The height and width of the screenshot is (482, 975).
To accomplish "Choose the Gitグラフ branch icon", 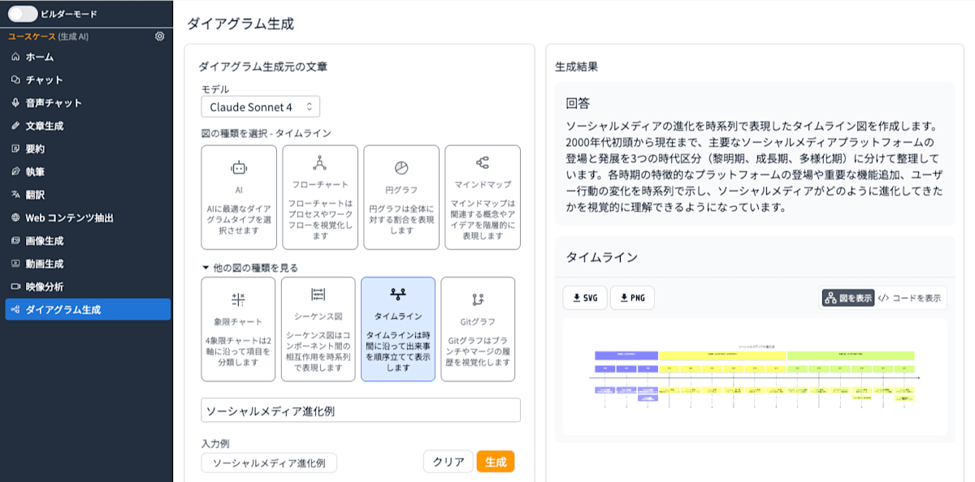I will pyautogui.click(x=478, y=299).
